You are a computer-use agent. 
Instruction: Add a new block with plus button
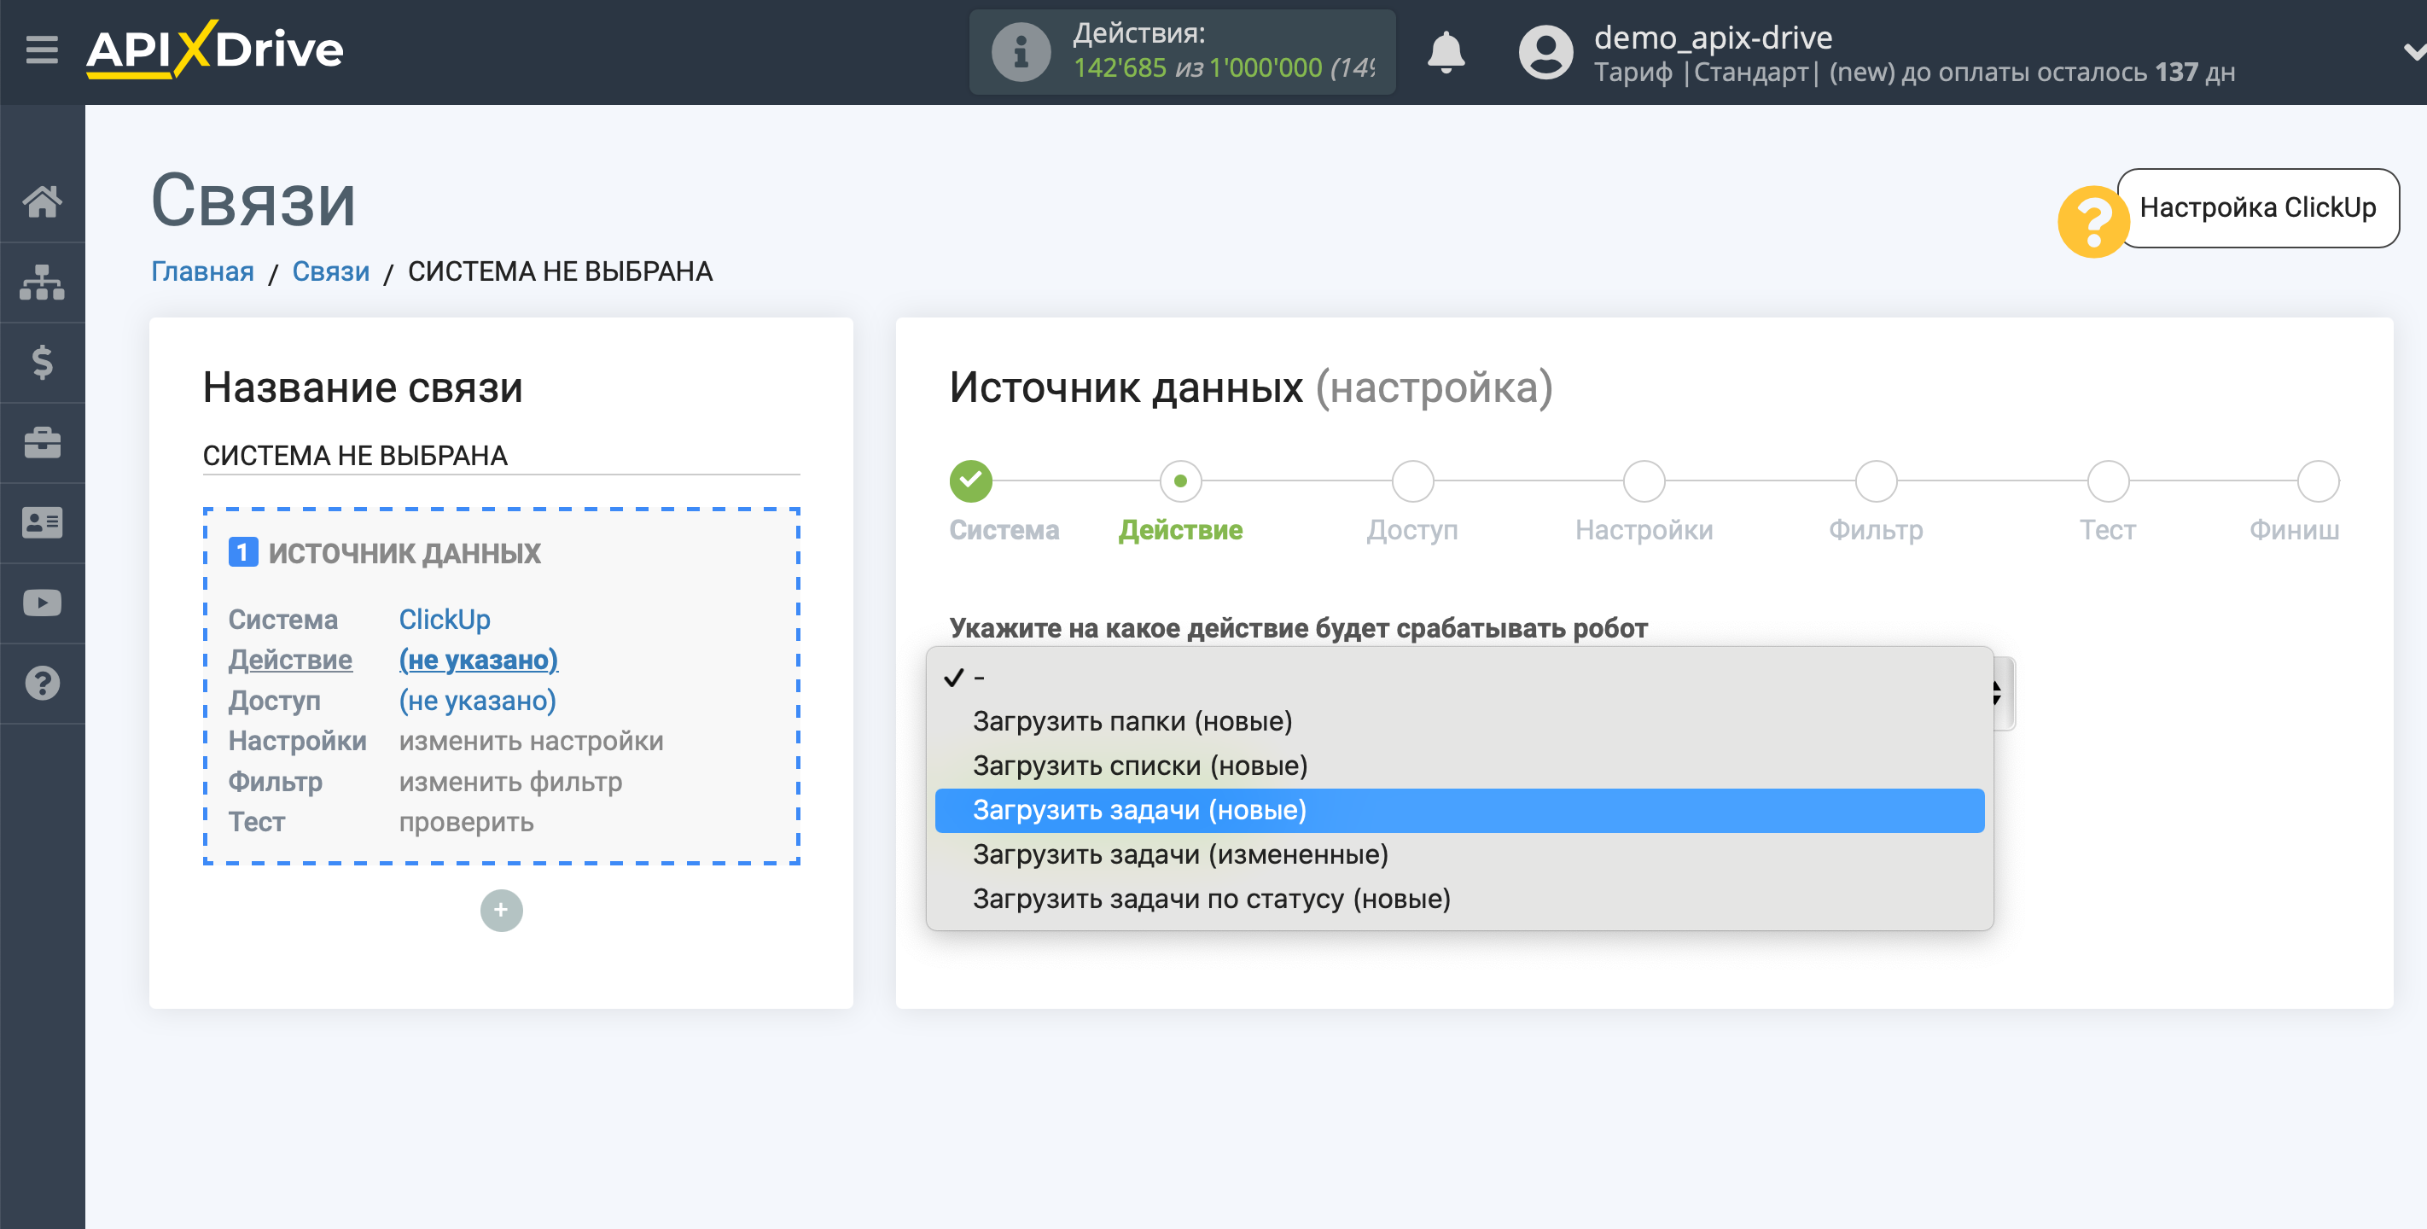click(x=501, y=911)
